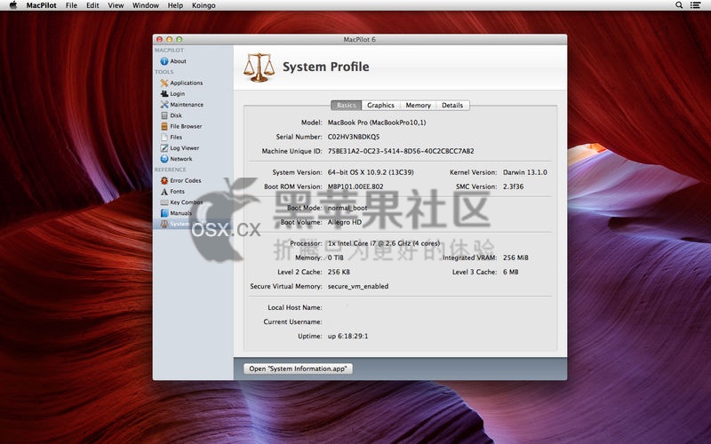Select the Key Combos keyboard icon

[164, 202]
